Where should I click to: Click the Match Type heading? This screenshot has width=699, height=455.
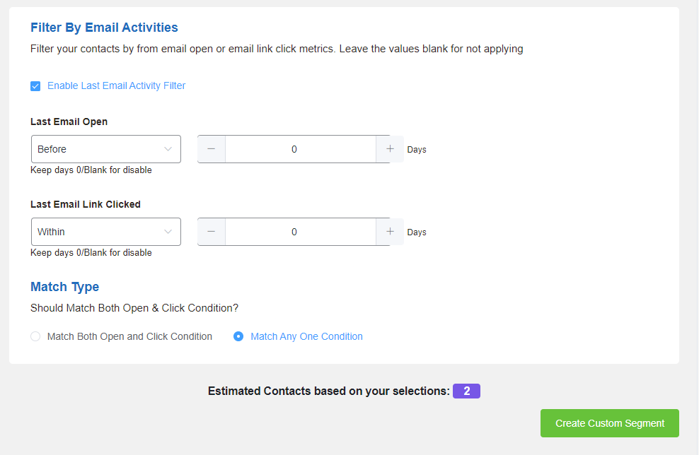click(x=64, y=287)
